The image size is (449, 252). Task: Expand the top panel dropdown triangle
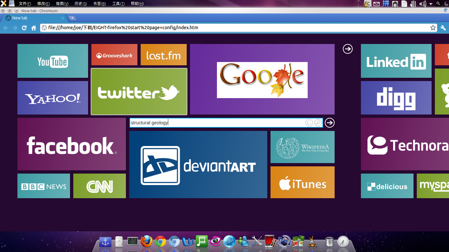[431, 4]
